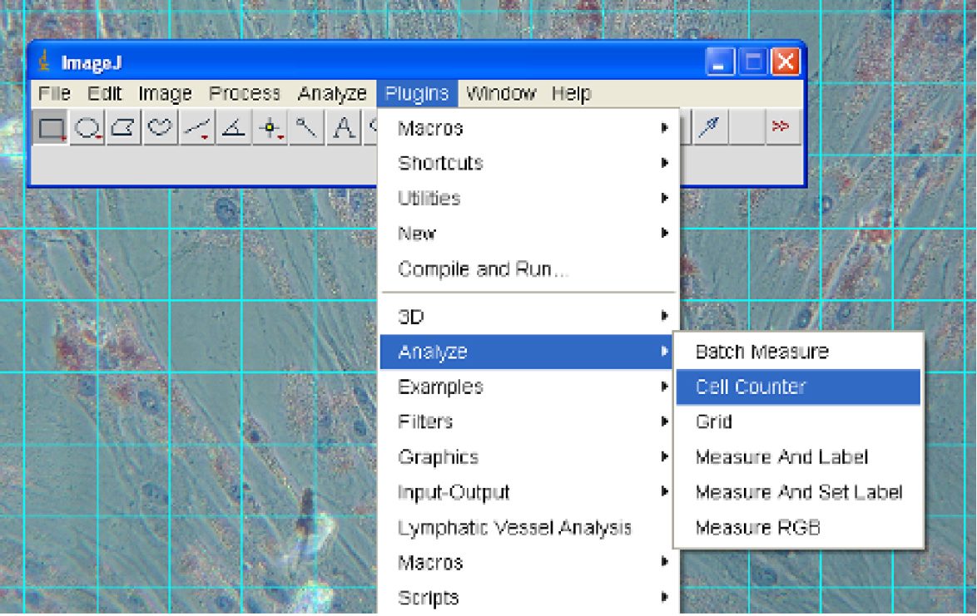
Task: Choose Compile and Run... from Plugins menu
Action: (x=529, y=269)
